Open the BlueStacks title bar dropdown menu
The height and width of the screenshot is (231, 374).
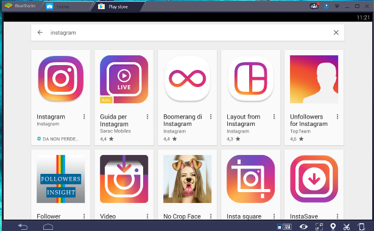coord(337,6)
